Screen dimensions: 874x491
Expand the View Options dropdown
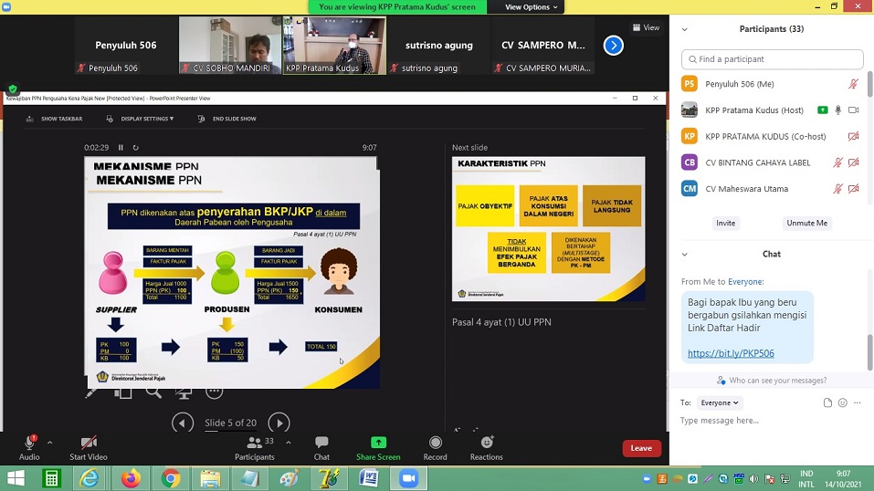[528, 7]
